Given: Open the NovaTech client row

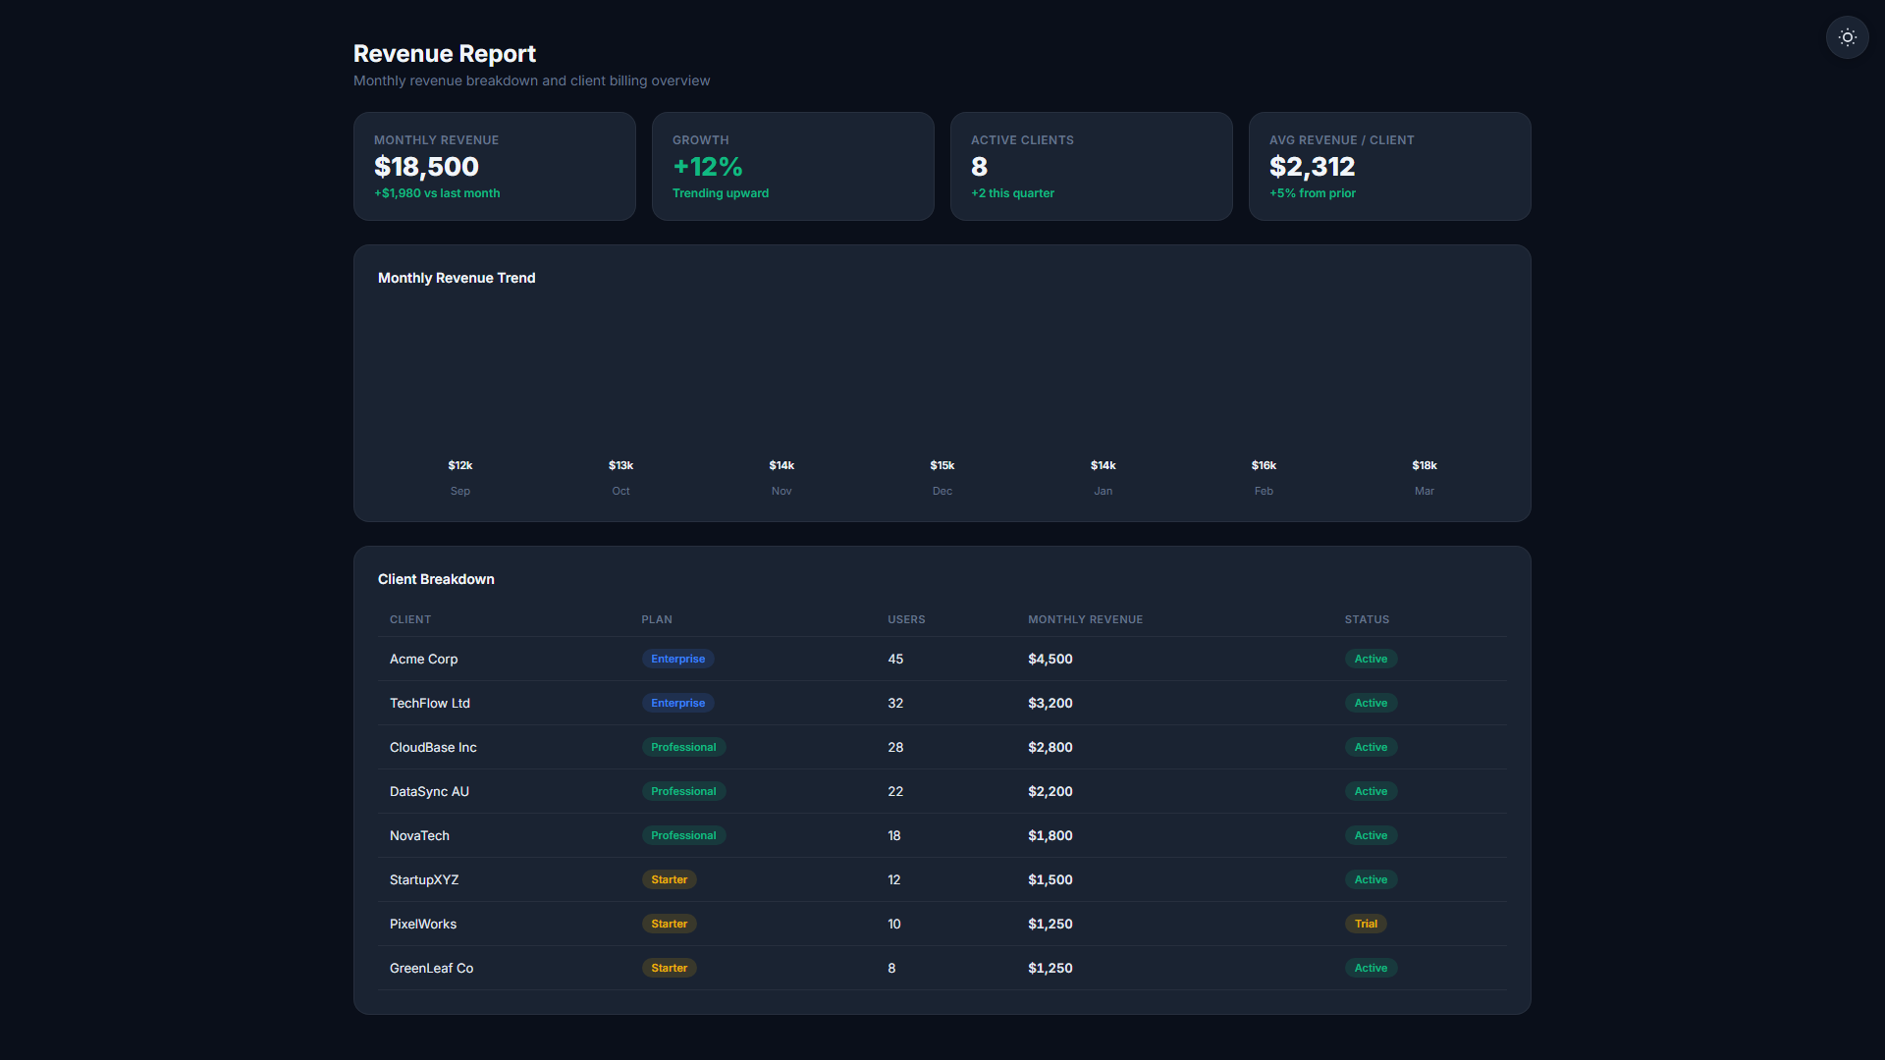Looking at the screenshot, I should click(942, 835).
